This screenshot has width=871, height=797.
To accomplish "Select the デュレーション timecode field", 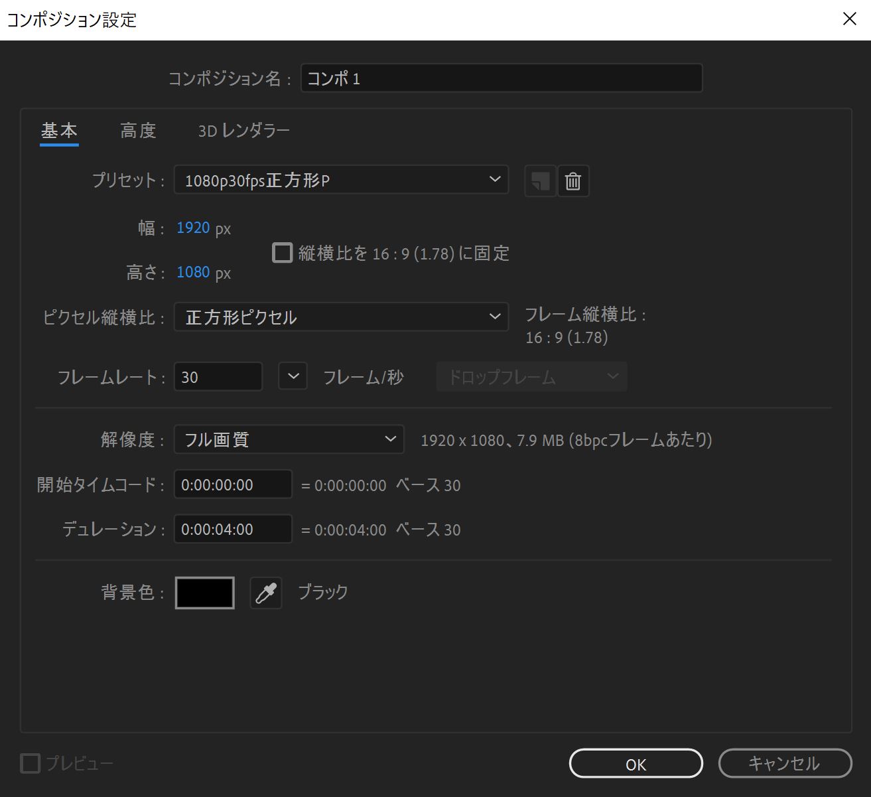I will pyautogui.click(x=232, y=529).
